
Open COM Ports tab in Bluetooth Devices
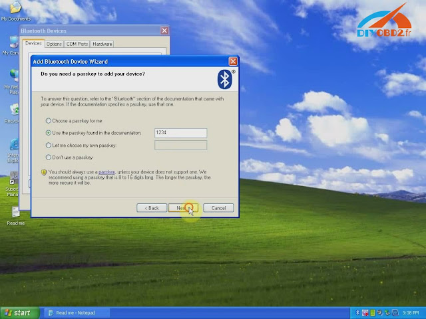tap(77, 44)
